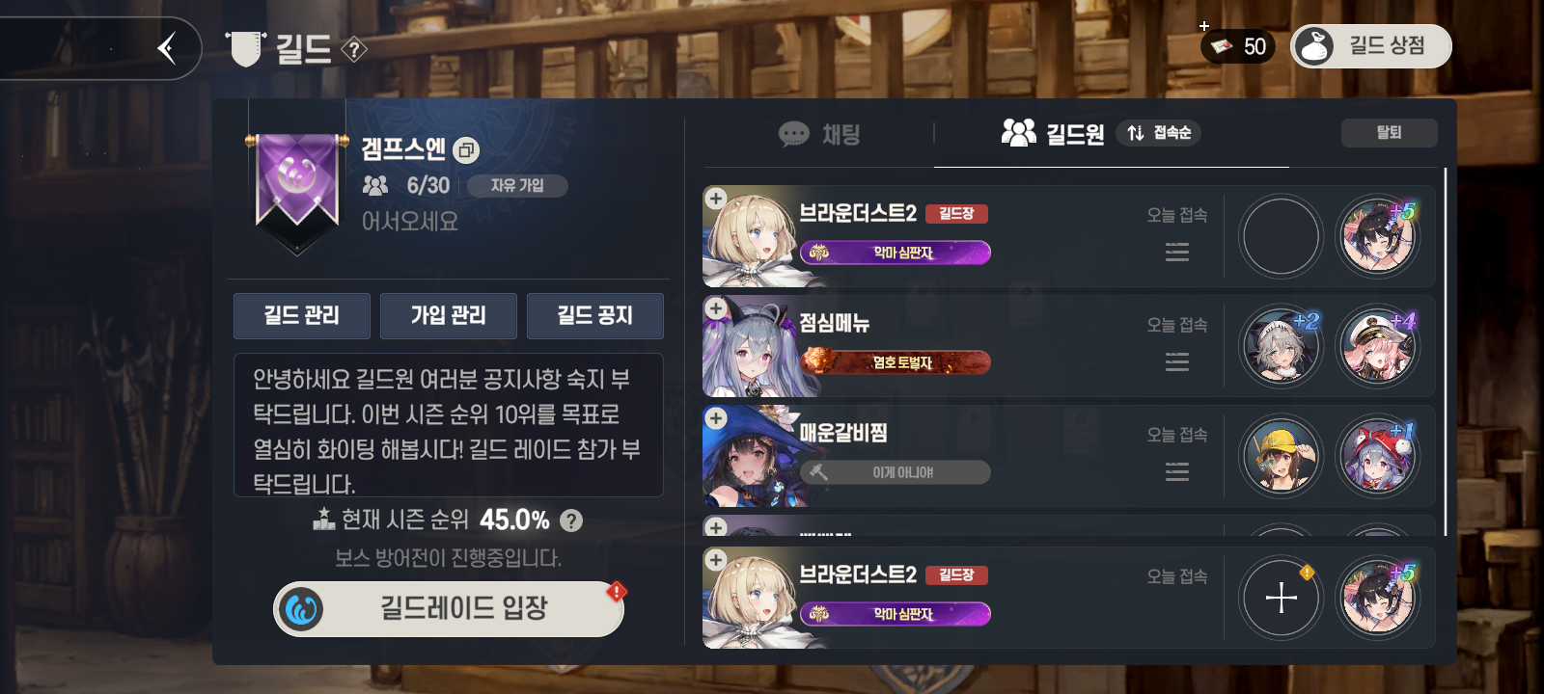This screenshot has width=1544, height=694.
Task: Click the 탈퇴 leave guild button
Action: [x=1389, y=133]
